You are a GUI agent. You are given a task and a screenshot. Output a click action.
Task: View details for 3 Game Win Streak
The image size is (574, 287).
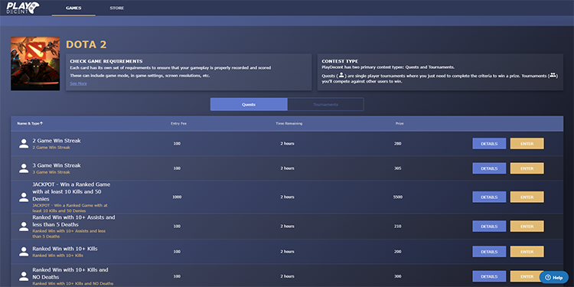(x=489, y=168)
